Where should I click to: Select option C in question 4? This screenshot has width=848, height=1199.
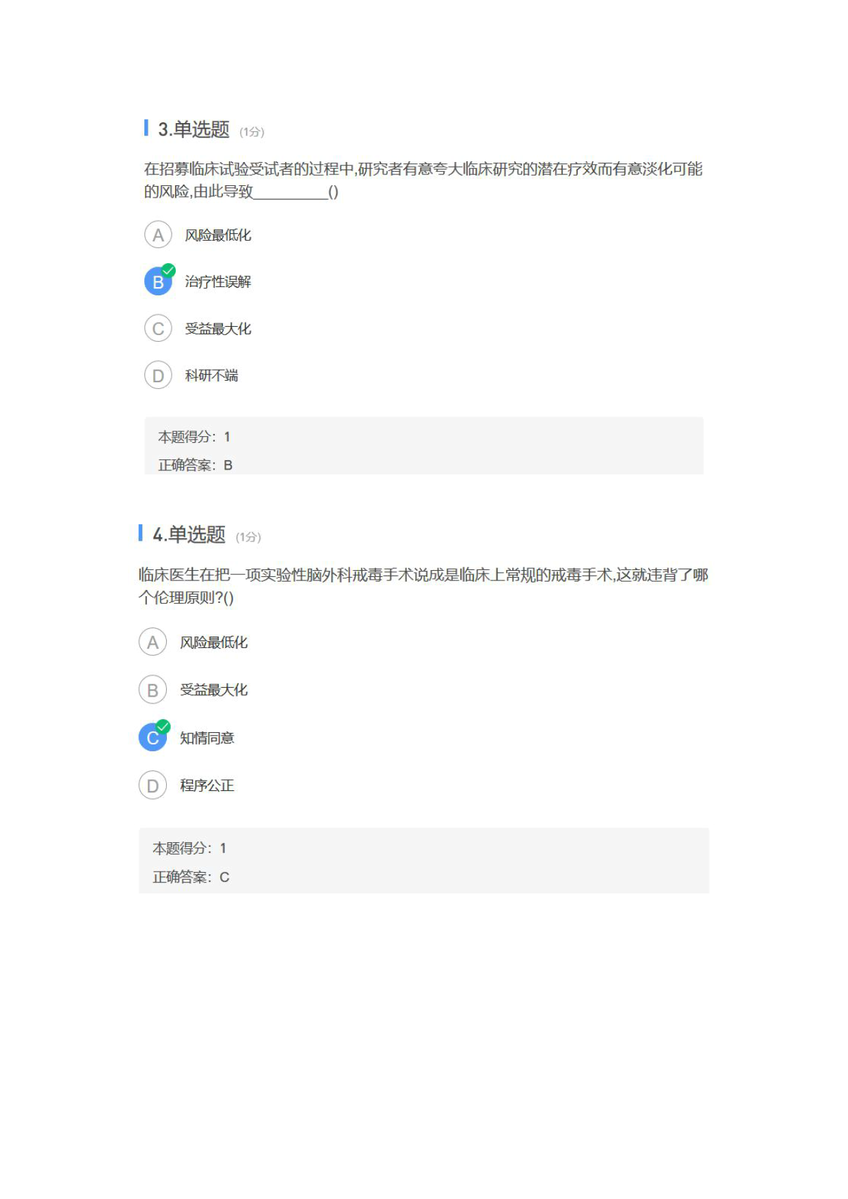(x=153, y=738)
